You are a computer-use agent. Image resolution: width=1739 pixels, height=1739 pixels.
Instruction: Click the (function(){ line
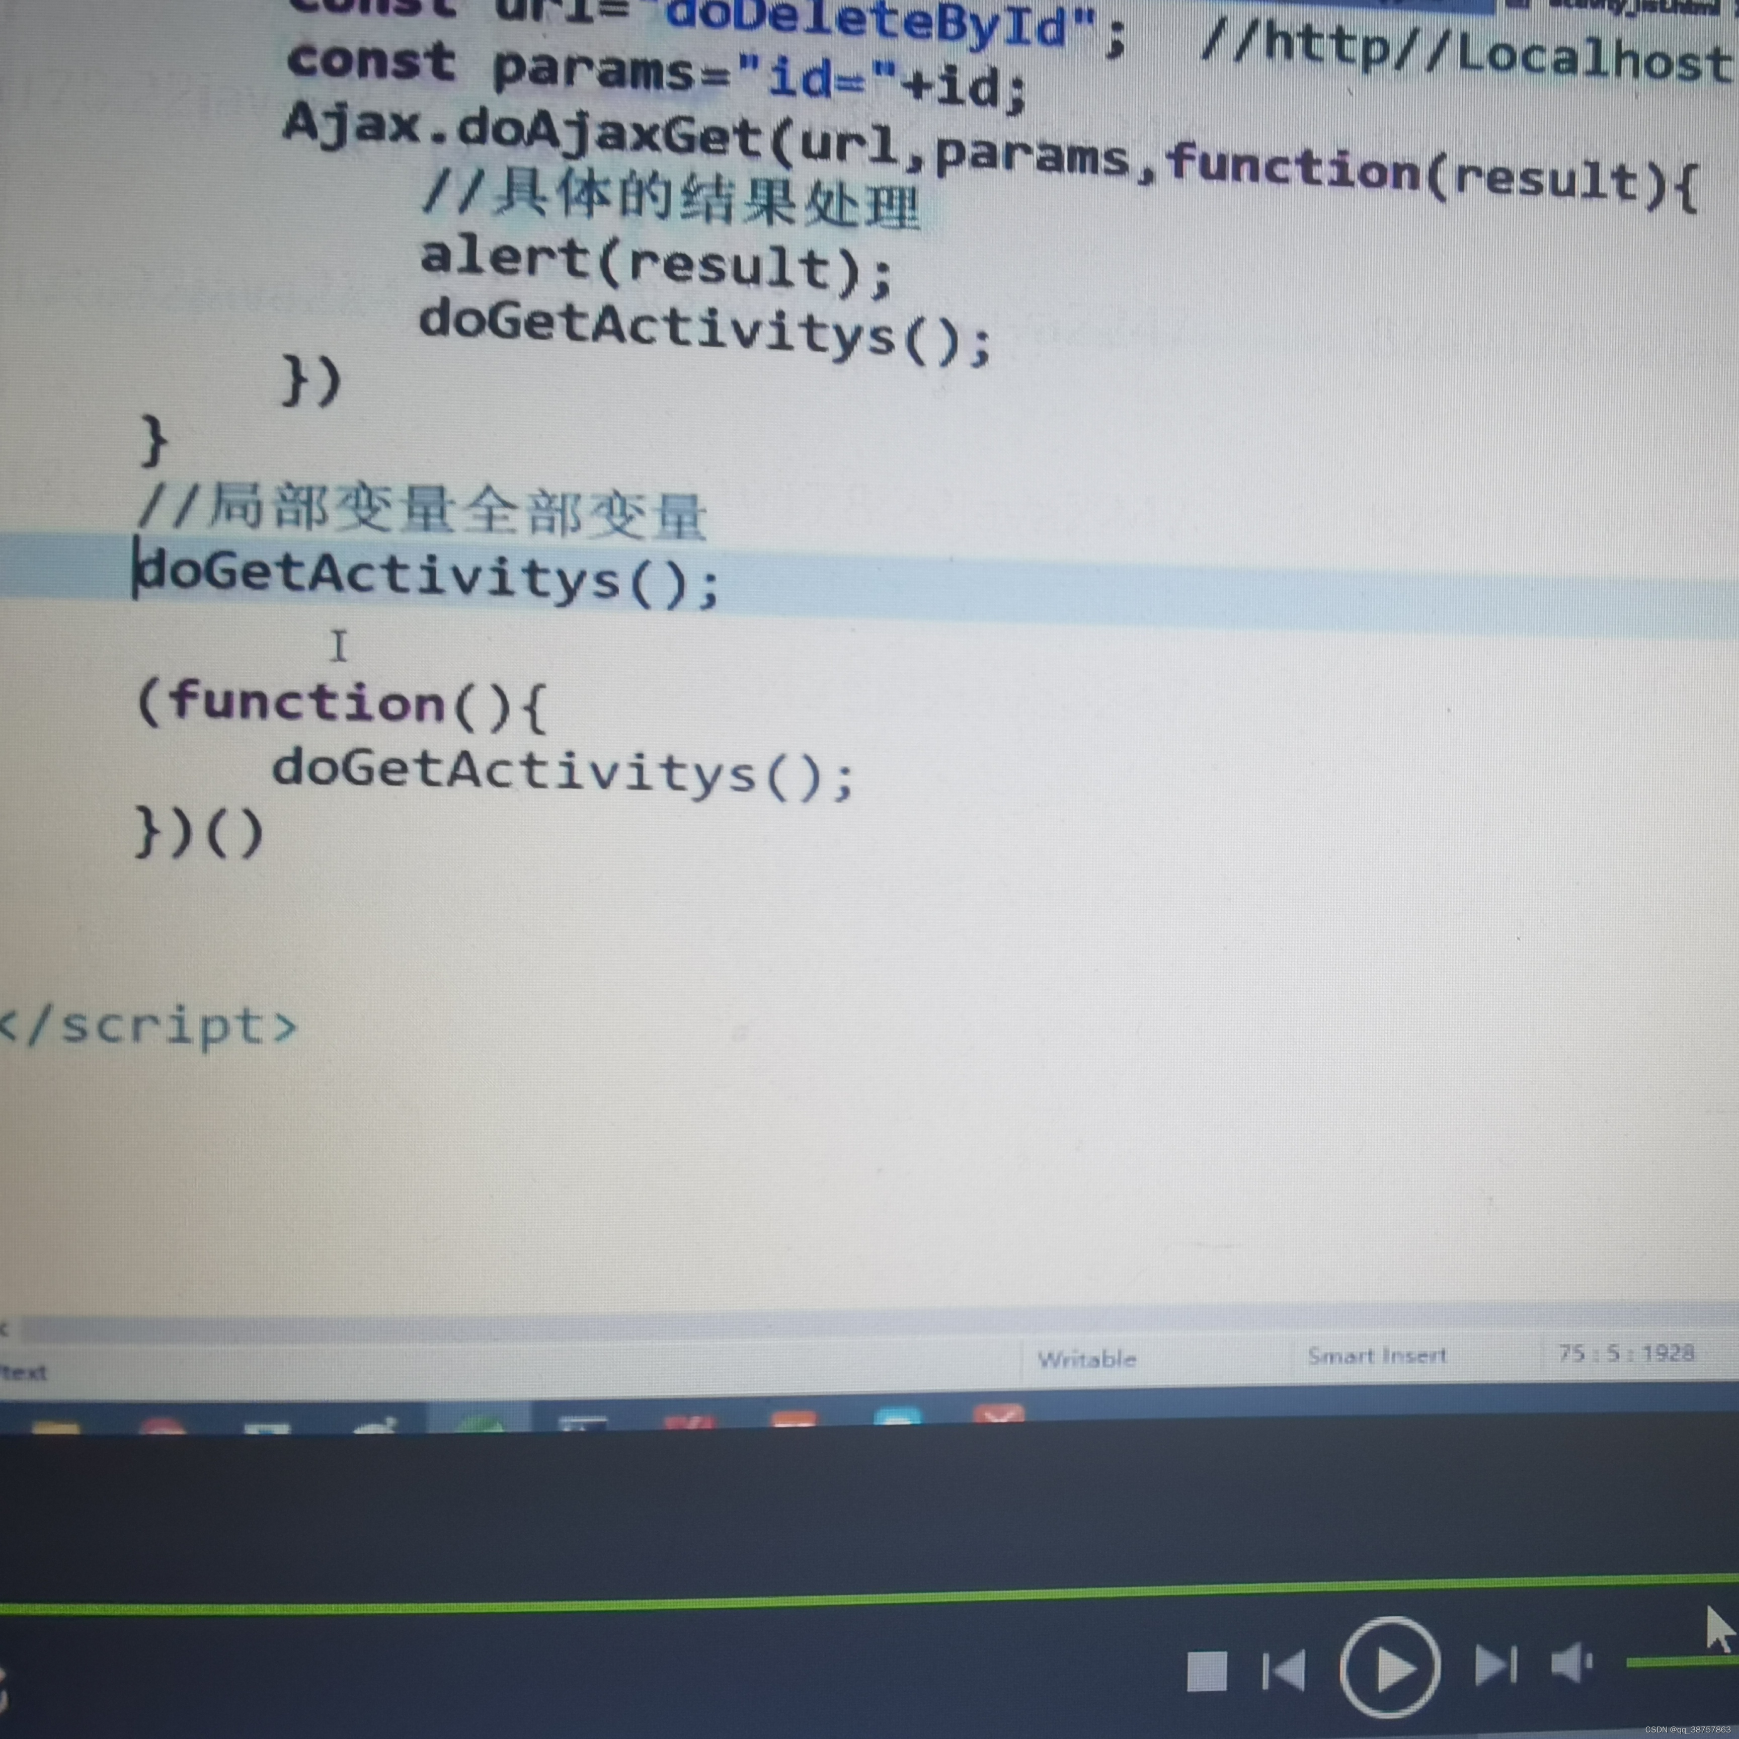pyautogui.click(x=341, y=704)
